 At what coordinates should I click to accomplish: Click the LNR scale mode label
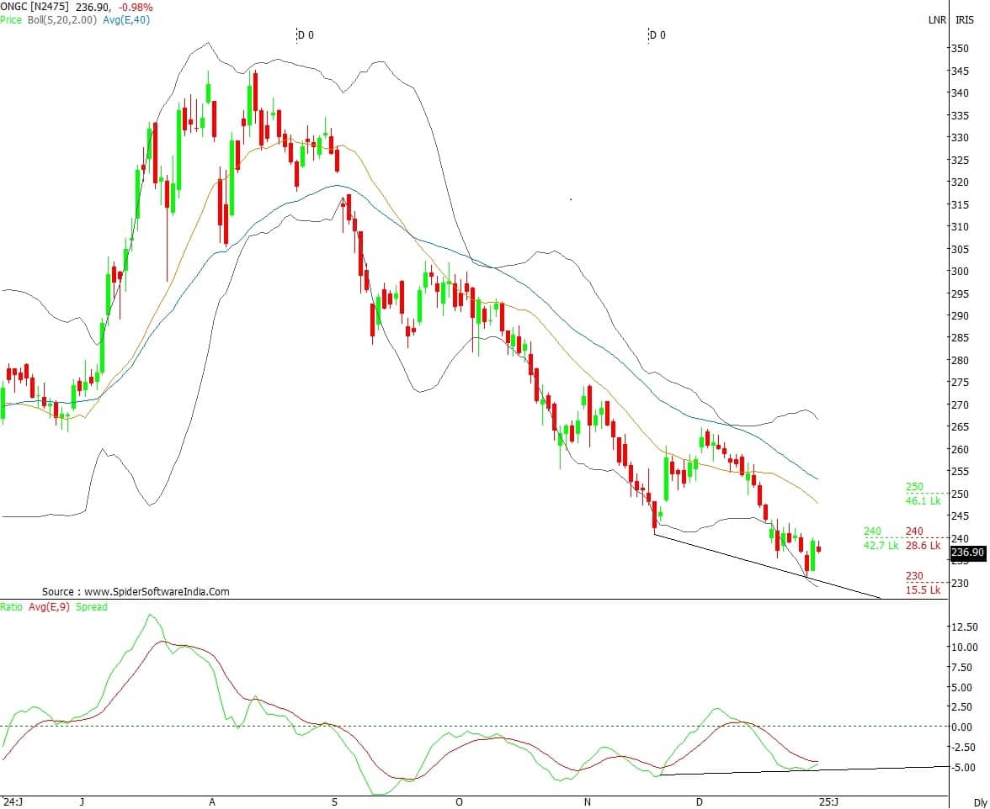(937, 20)
